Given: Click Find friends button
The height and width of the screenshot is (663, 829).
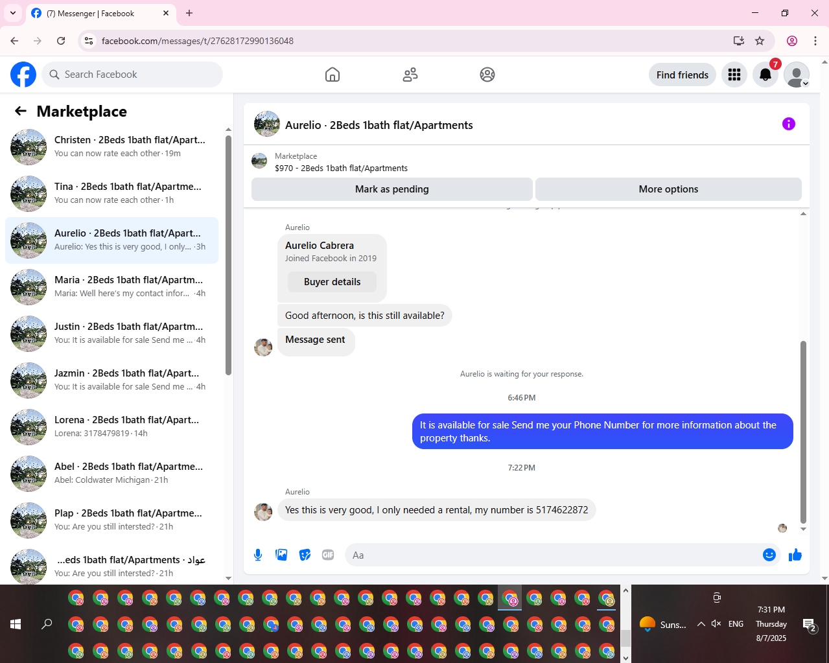Looking at the screenshot, I should click(x=683, y=75).
